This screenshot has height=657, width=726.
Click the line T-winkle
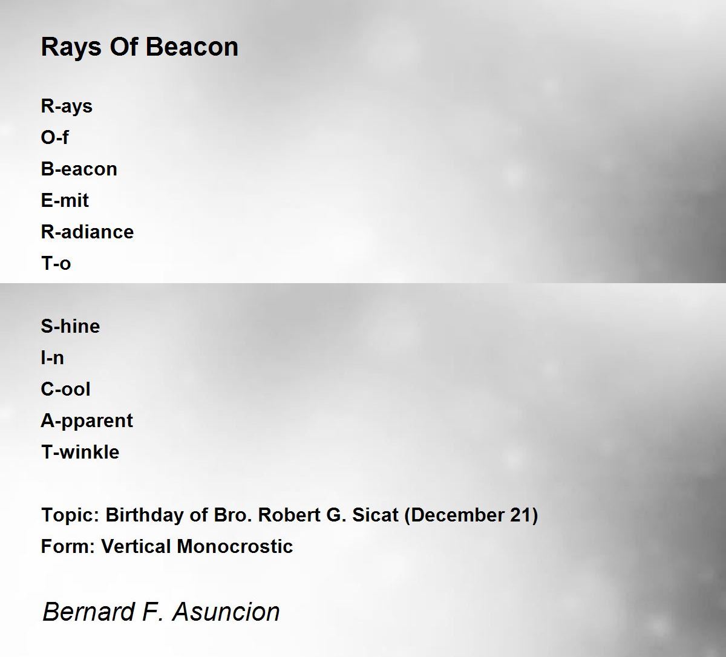tap(80, 452)
